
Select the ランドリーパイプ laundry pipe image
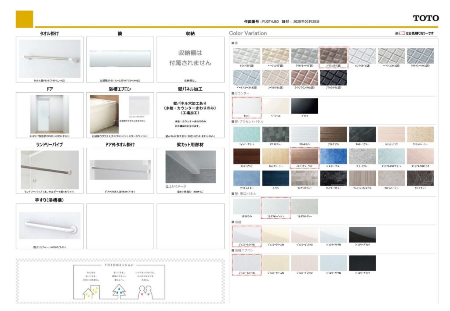pos(50,170)
